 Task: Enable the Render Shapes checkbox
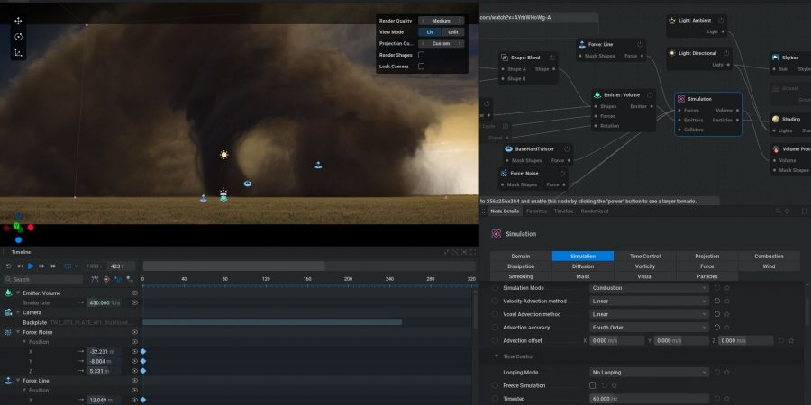[x=421, y=55]
